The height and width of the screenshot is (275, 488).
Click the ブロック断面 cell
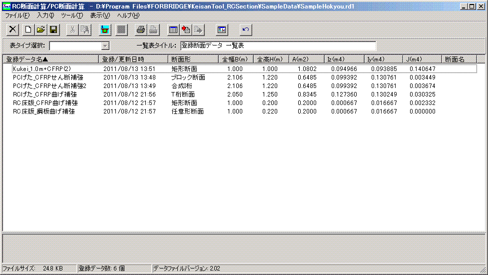click(x=188, y=77)
